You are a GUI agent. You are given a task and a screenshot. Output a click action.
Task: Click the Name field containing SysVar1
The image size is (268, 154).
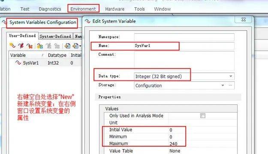[184, 46]
